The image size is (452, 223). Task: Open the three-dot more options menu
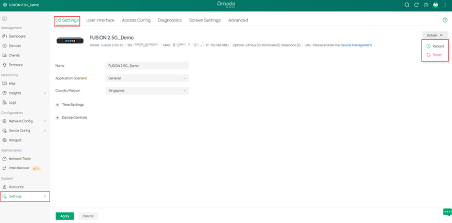tap(445, 5)
